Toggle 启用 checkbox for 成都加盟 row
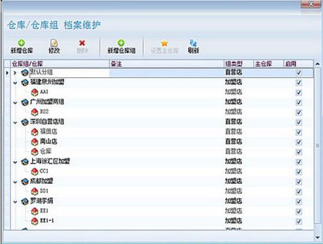Screen dimensions: 323x244 [x=299, y=181]
